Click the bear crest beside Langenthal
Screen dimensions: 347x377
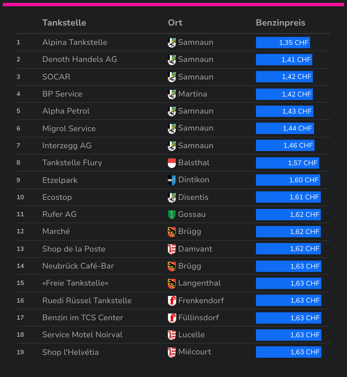pos(172,283)
